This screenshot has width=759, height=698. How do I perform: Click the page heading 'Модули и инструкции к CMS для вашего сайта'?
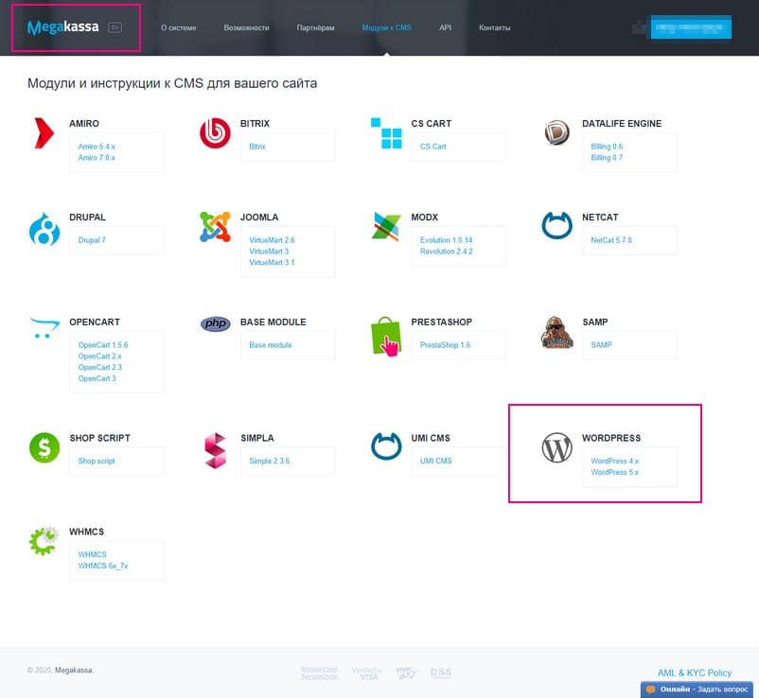(172, 83)
